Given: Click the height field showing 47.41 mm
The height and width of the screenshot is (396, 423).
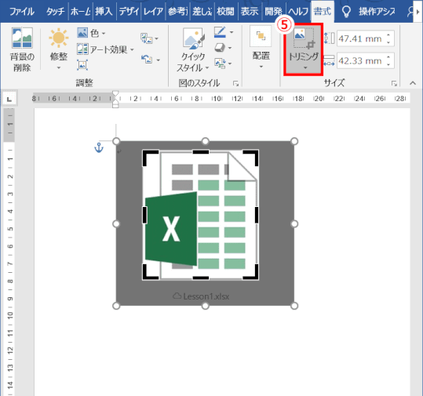Looking at the screenshot, I should coord(362,38).
